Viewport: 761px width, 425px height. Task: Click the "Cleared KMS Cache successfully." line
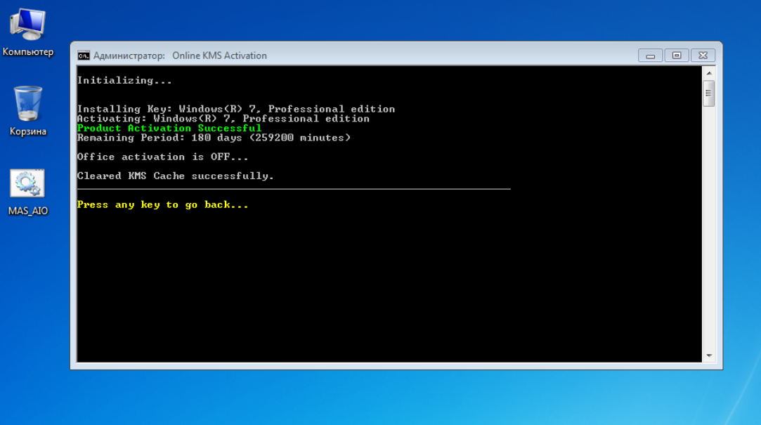(x=175, y=176)
